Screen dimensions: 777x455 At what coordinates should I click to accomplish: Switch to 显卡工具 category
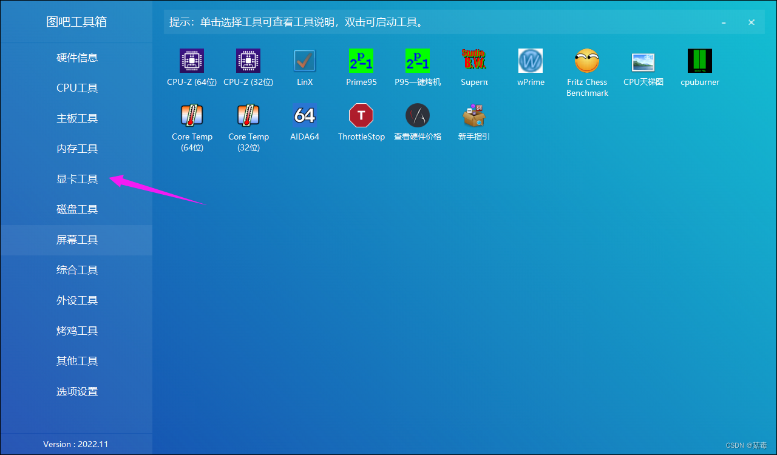point(76,180)
